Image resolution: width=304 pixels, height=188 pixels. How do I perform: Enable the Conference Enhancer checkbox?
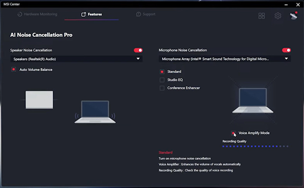tap(162, 88)
